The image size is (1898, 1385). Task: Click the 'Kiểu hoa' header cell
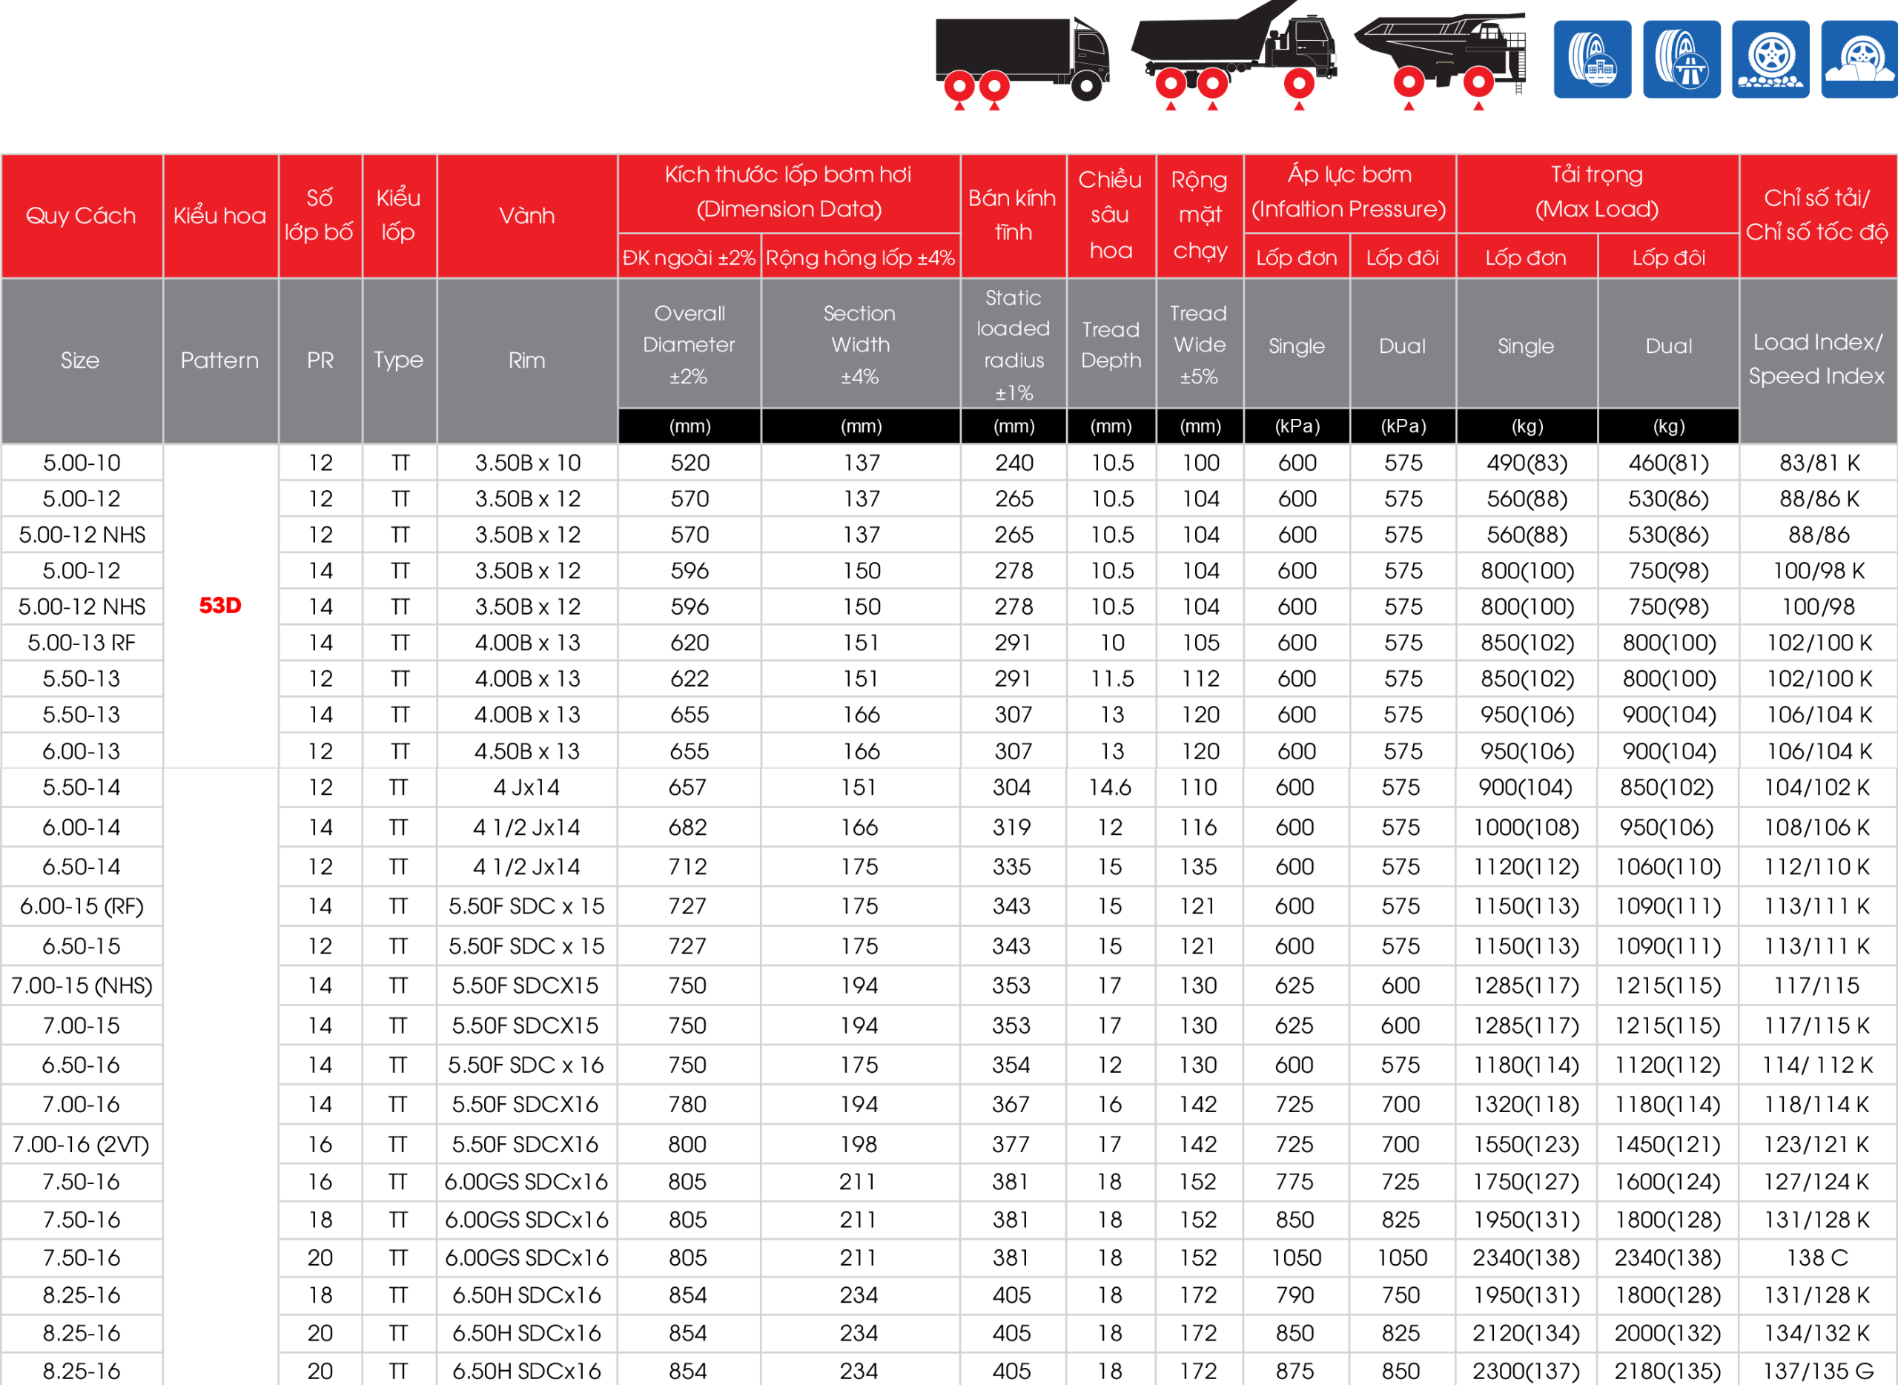(220, 216)
